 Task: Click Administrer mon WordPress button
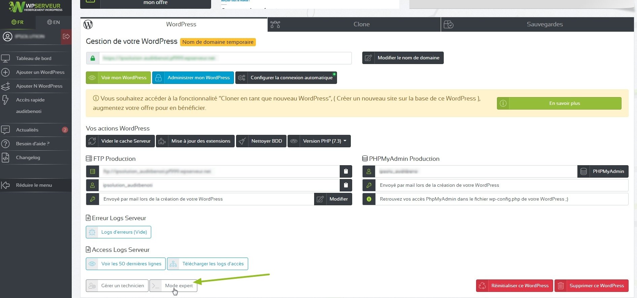tap(193, 78)
